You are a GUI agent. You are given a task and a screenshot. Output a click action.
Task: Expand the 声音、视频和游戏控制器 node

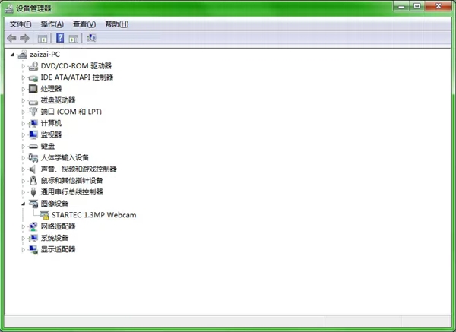24,169
